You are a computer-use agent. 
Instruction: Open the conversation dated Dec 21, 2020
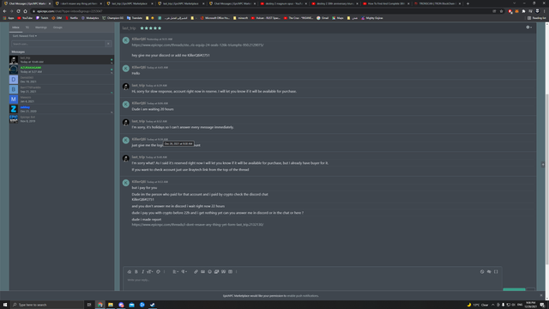62,109
